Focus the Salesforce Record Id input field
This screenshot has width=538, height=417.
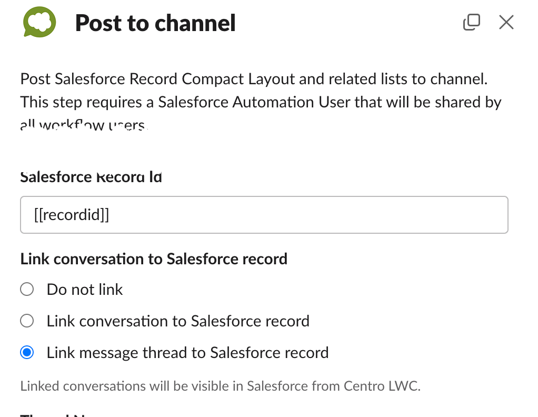pyautogui.click(x=264, y=215)
